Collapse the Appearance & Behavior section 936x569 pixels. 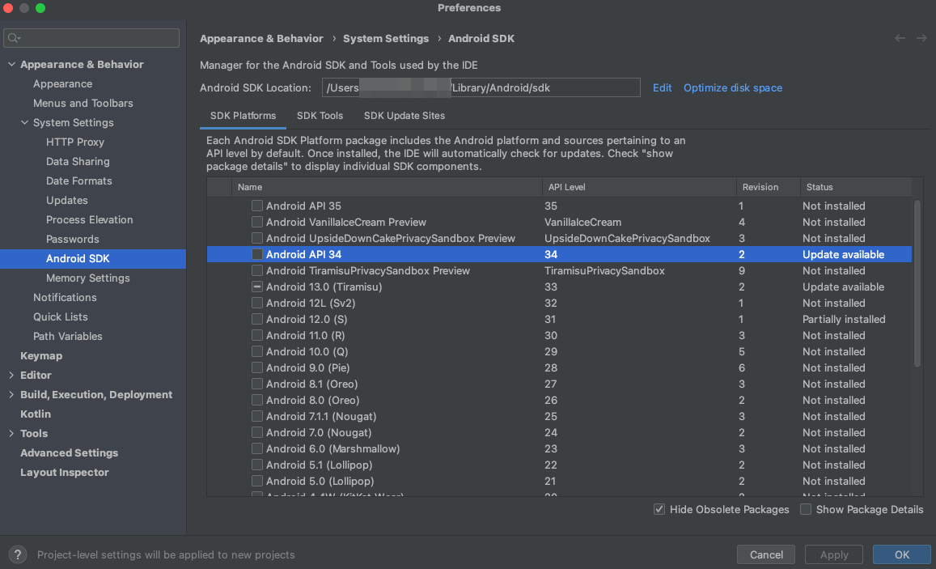(11, 64)
